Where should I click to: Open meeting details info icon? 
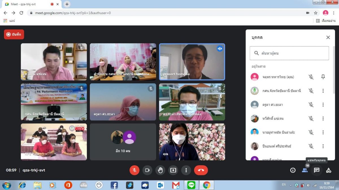[293, 170]
